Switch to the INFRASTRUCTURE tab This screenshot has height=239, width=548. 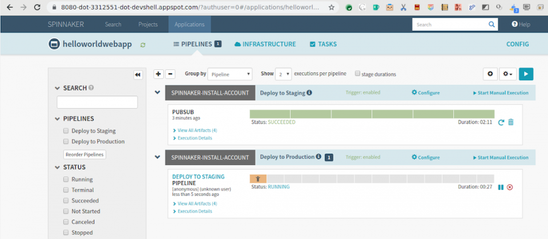click(265, 44)
